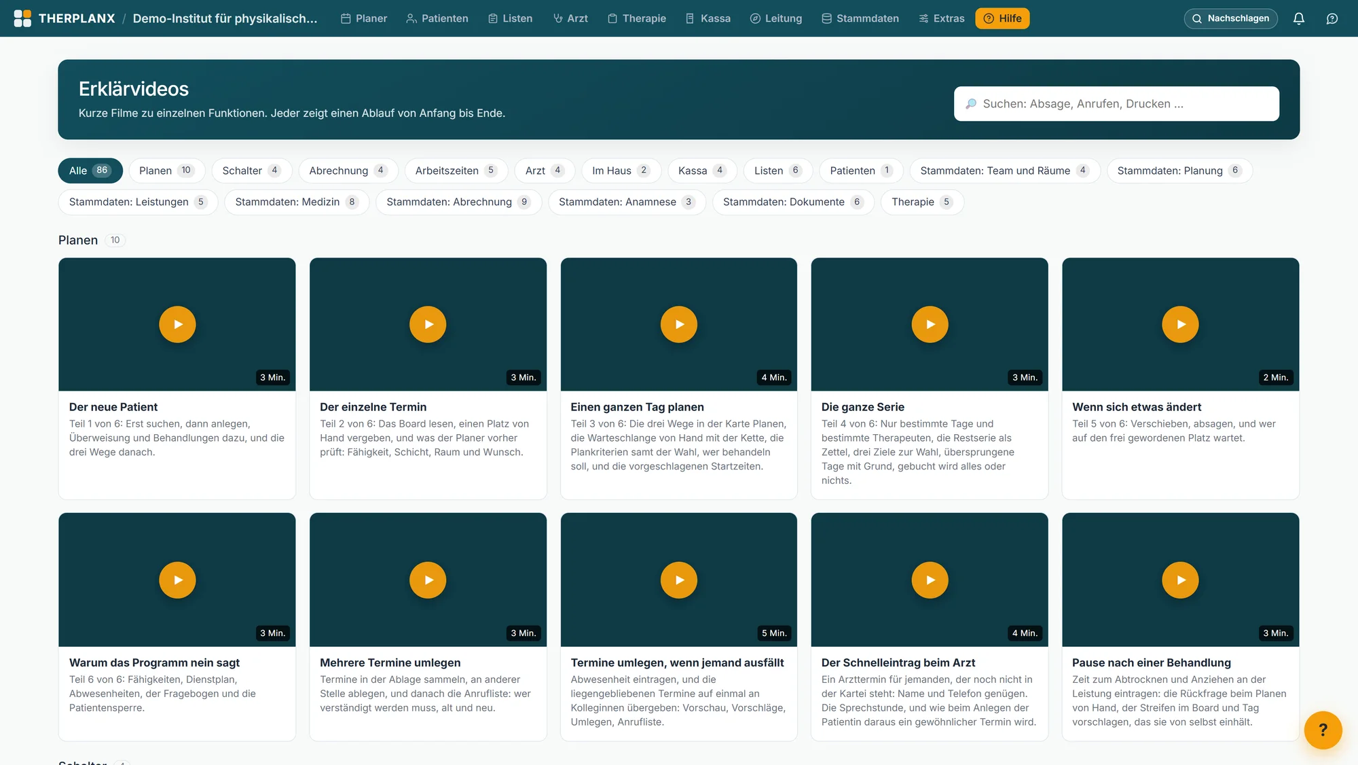Click the orange Hilfe button
This screenshot has width=1358, height=765.
click(1002, 18)
